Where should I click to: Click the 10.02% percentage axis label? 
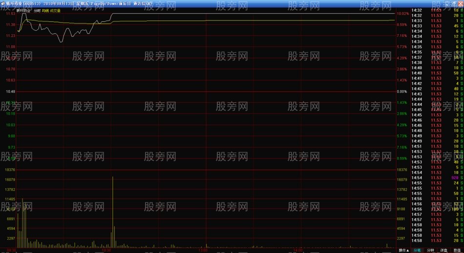pos(403,14)
